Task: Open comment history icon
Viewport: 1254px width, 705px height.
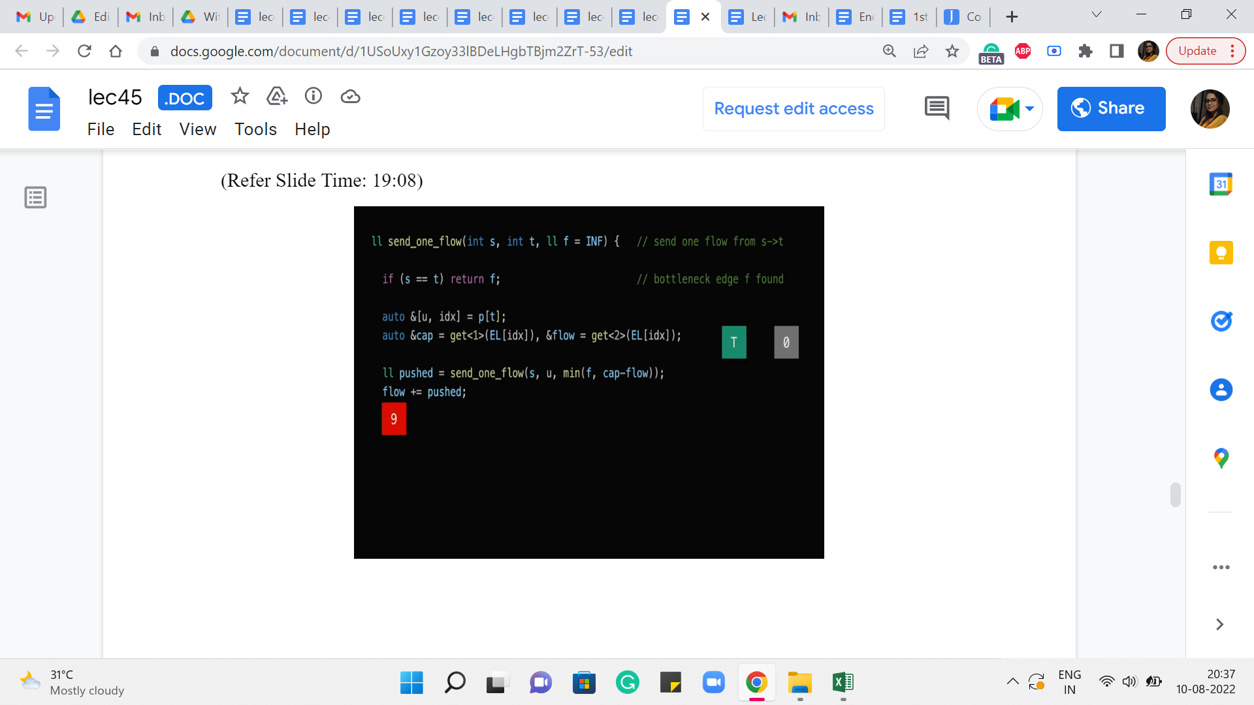Action: [937, 108]
